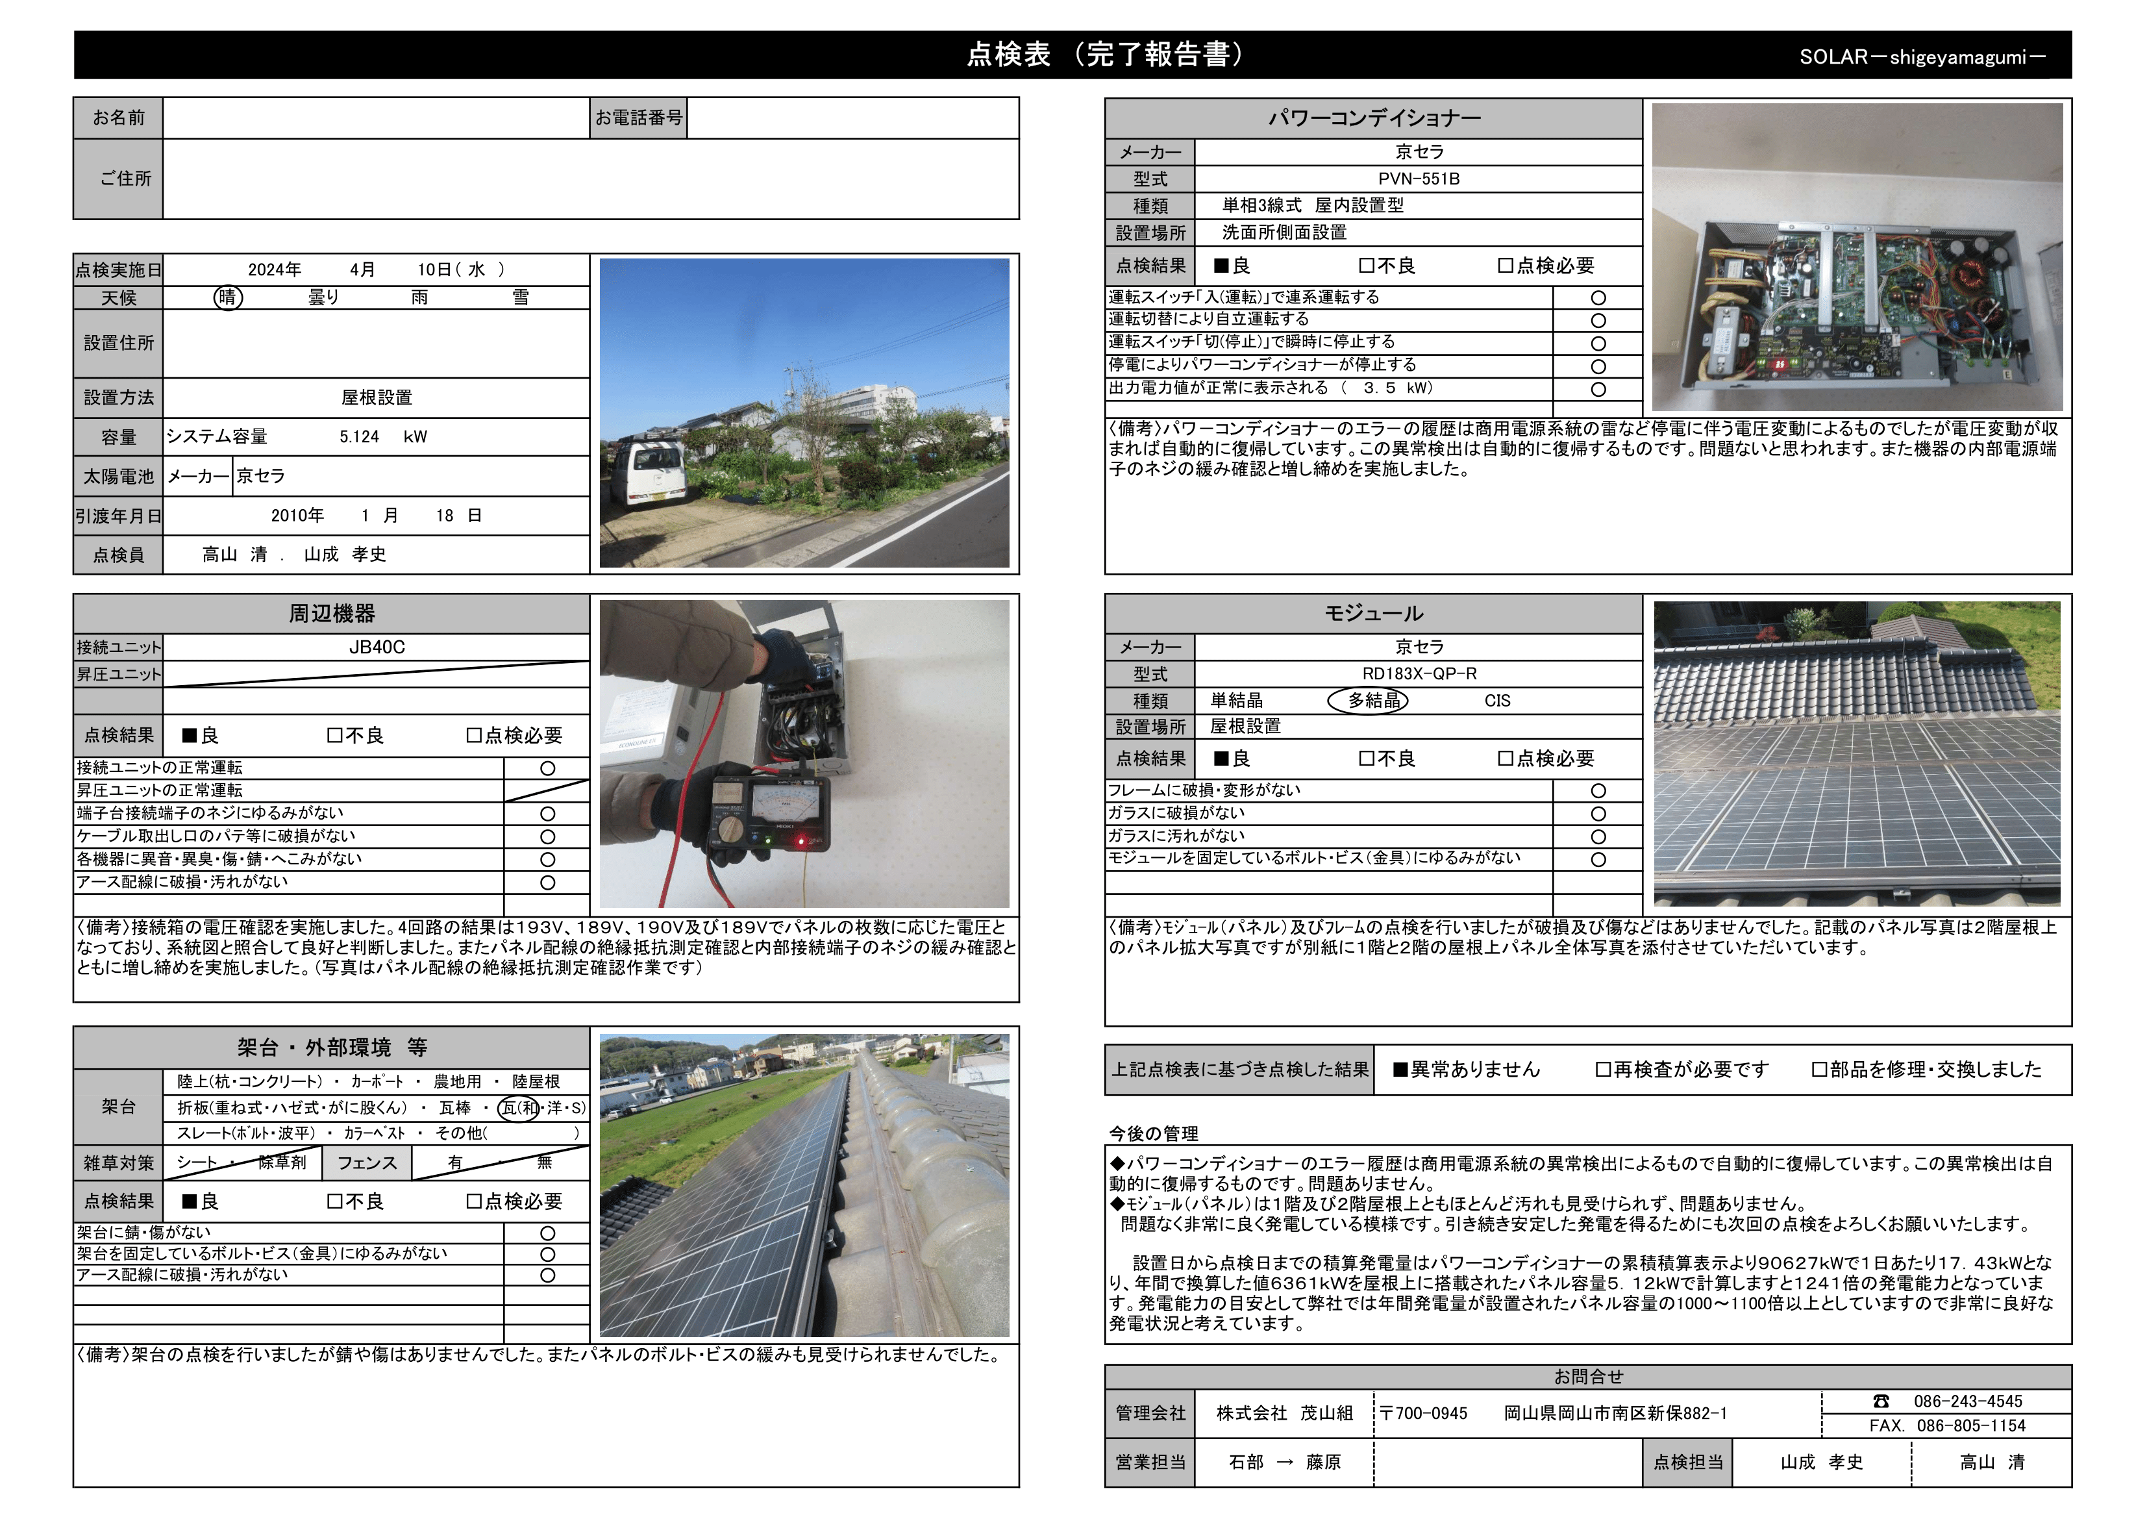Click the JB40C connection unit value
This screenshot has height=1519, width=2147.
coord(376,647)
